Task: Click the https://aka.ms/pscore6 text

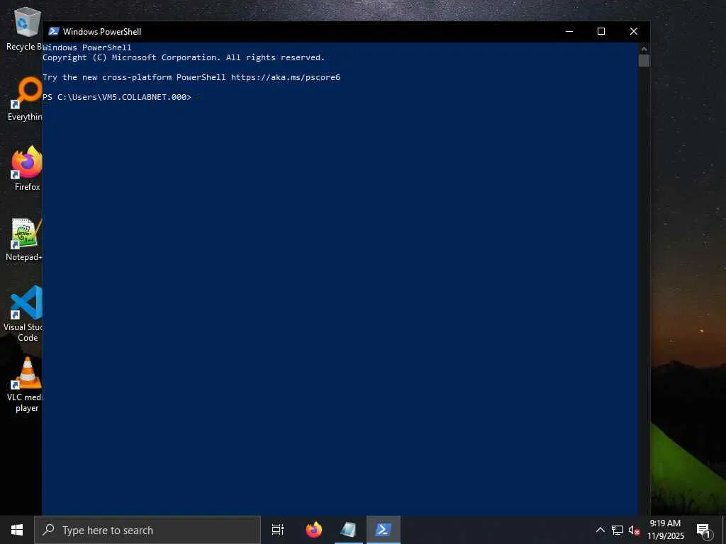Action: tap(286, 77)
